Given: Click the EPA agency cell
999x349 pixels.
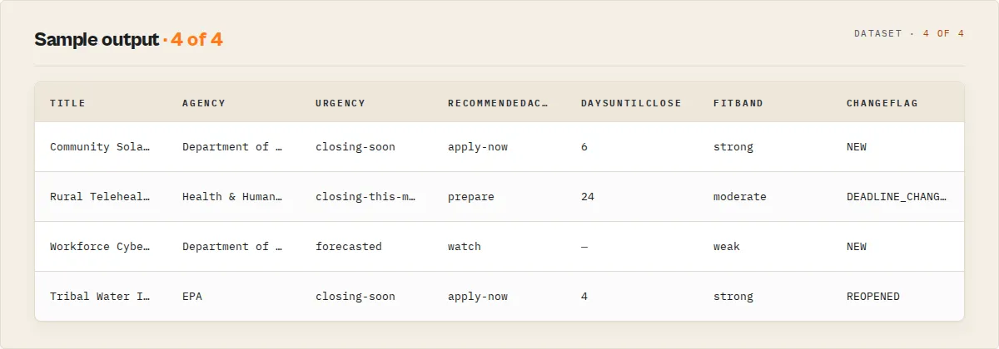Looking at the screenshot, I should (x=192, y=297).
